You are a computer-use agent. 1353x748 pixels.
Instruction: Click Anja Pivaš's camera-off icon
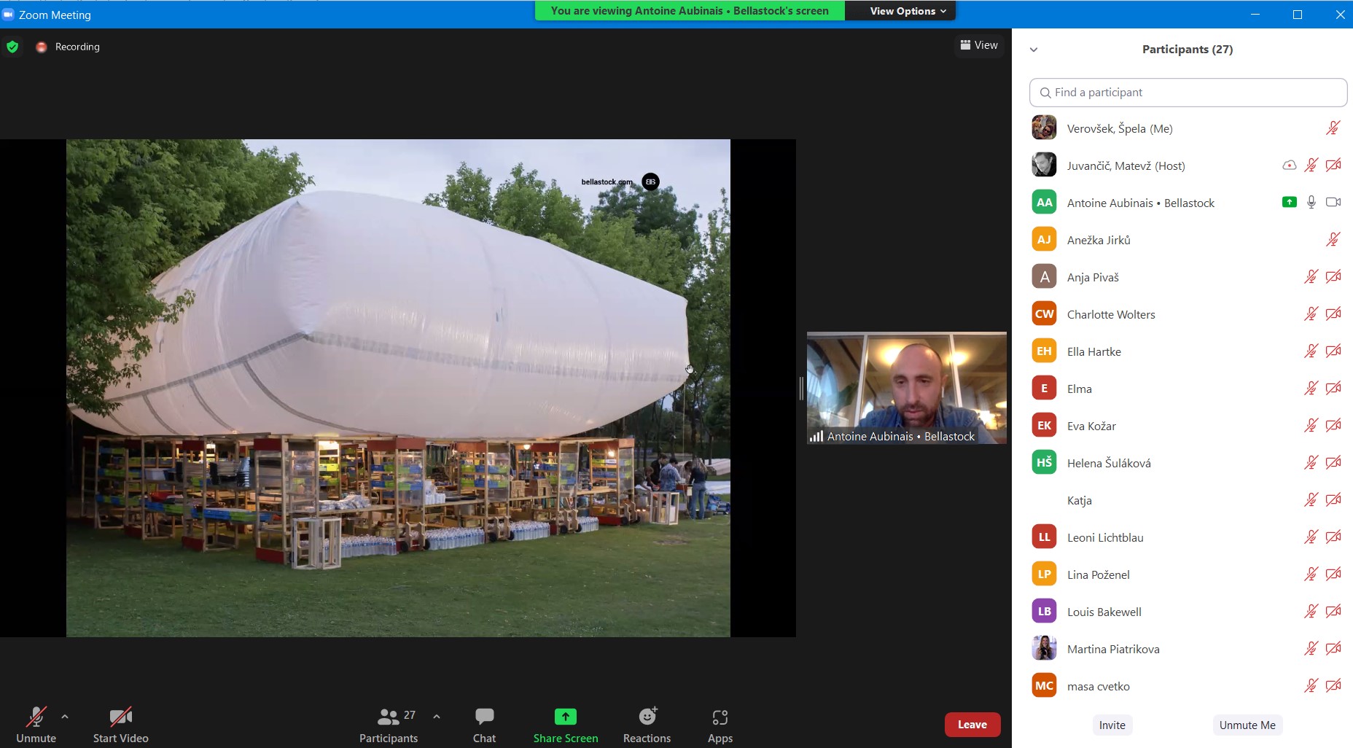click(1333, 276)
